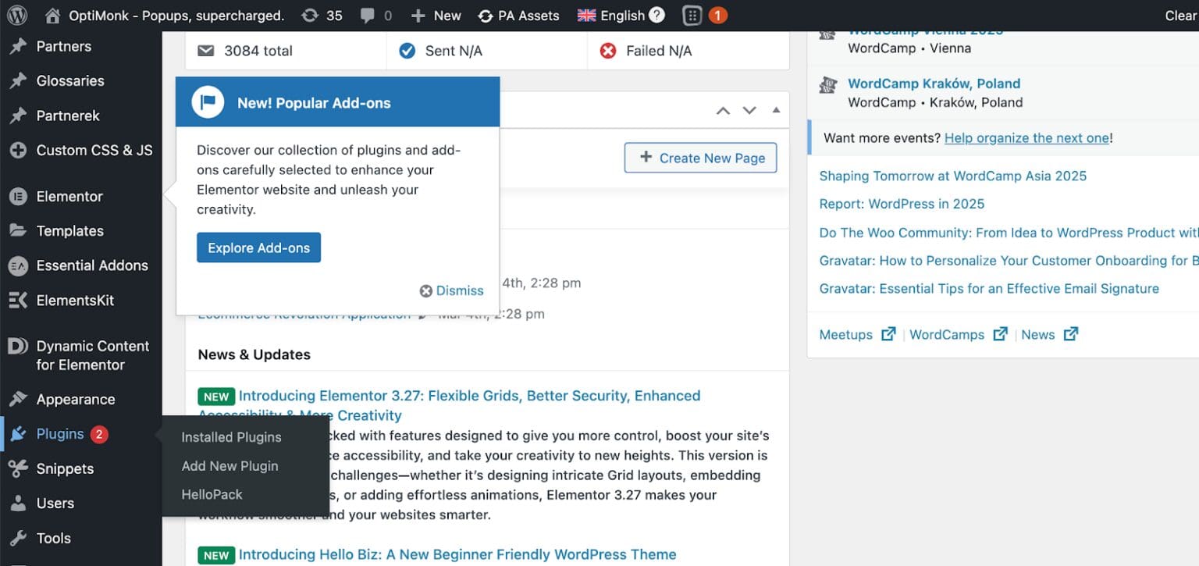Click the WordPress logo in admin bar
Viewport: 1199px width, 566px height.
[x=17, y=16]
